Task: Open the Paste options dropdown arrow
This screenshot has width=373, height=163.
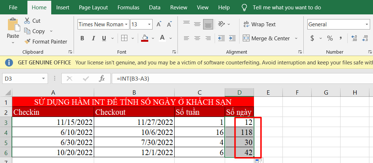Action: click(x=13, y=43)
